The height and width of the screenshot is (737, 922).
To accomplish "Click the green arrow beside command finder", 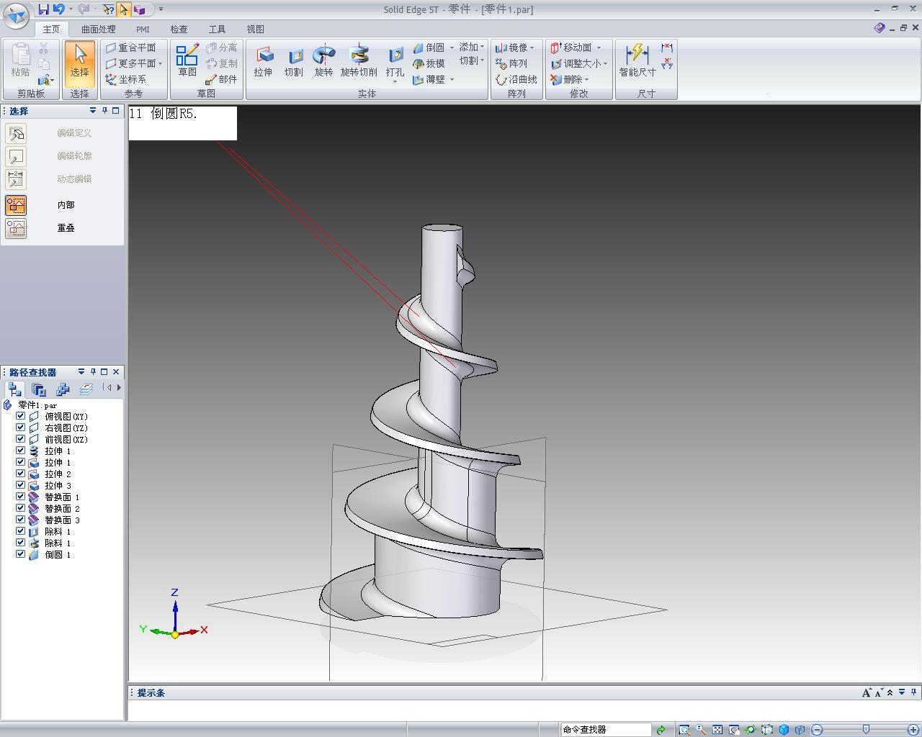I will click(x=661, y=730).
